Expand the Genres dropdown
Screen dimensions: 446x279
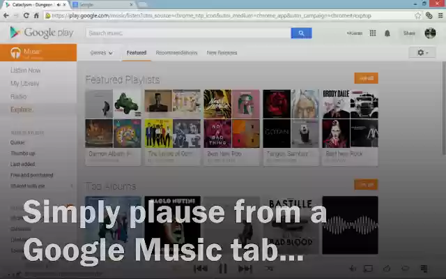tap(101, 53)
